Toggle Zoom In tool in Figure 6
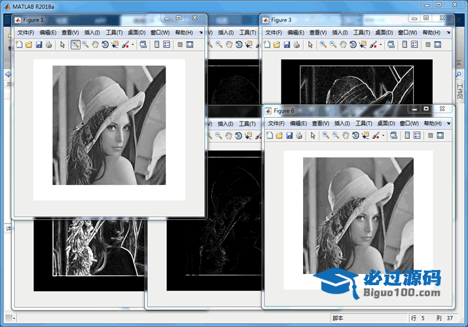Viewport: 468px width, 327px height. (326, 135)
